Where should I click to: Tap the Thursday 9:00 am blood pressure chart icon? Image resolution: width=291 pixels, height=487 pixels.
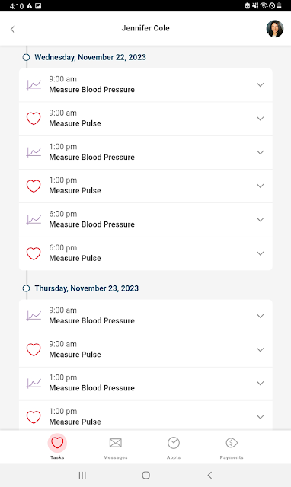pyautogui.click(x=34, y=316)
